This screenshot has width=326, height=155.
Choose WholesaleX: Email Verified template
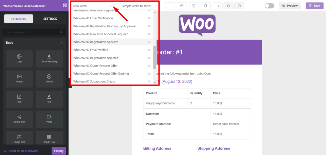point(112,50)
